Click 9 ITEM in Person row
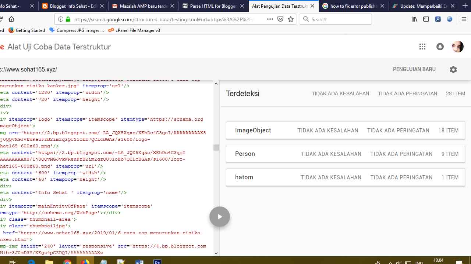The image size is (471, 264). point(450,154)
